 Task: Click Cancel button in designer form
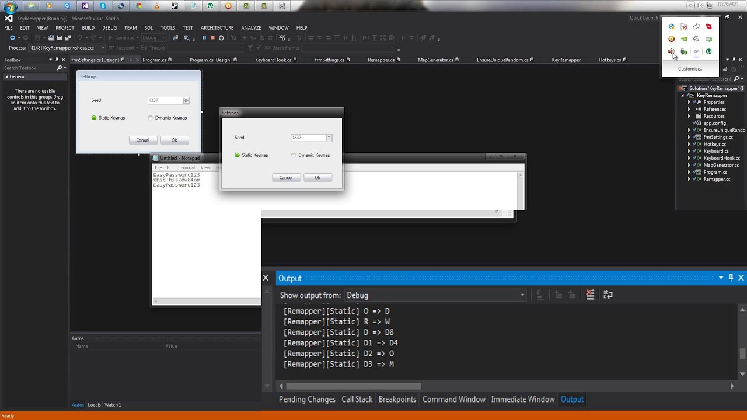pos(142,140)
